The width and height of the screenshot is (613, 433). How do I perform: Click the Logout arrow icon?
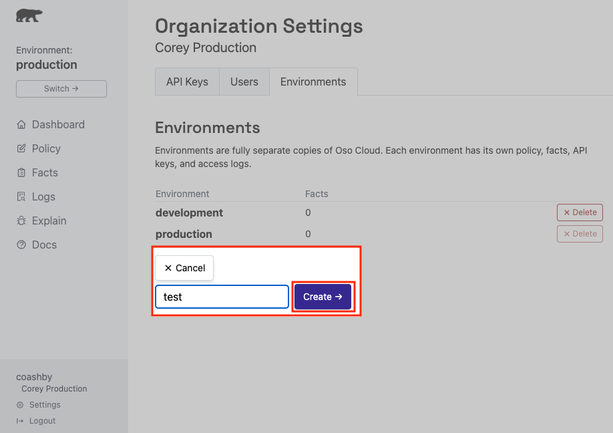20,421
